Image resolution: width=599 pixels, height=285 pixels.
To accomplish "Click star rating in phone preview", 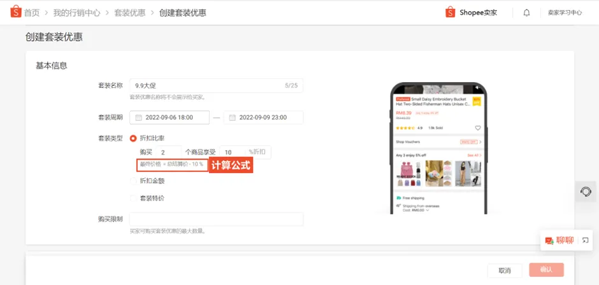I will pos(405,129).
